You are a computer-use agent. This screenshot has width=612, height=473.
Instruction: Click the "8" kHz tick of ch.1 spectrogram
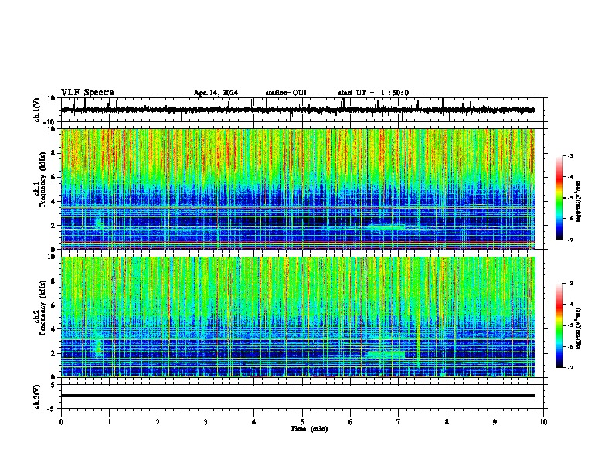click(54, 153)
